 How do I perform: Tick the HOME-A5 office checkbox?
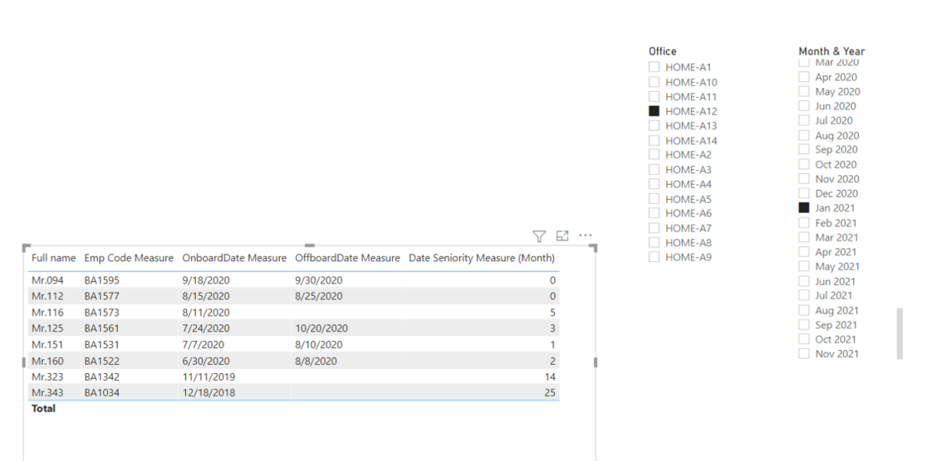[654, 199]
